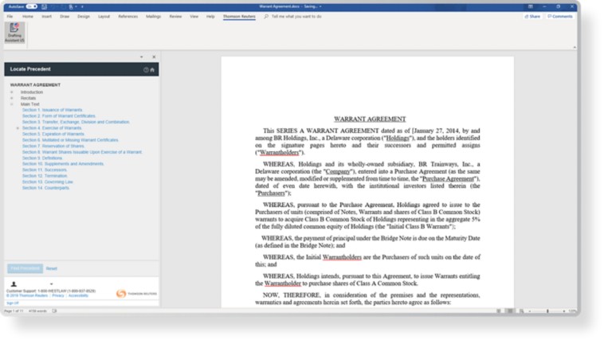The height and width of the screenshot is (344, 612).
Task: Click Page 1 of 11 in status bar
Action: (x=14, y=311)
